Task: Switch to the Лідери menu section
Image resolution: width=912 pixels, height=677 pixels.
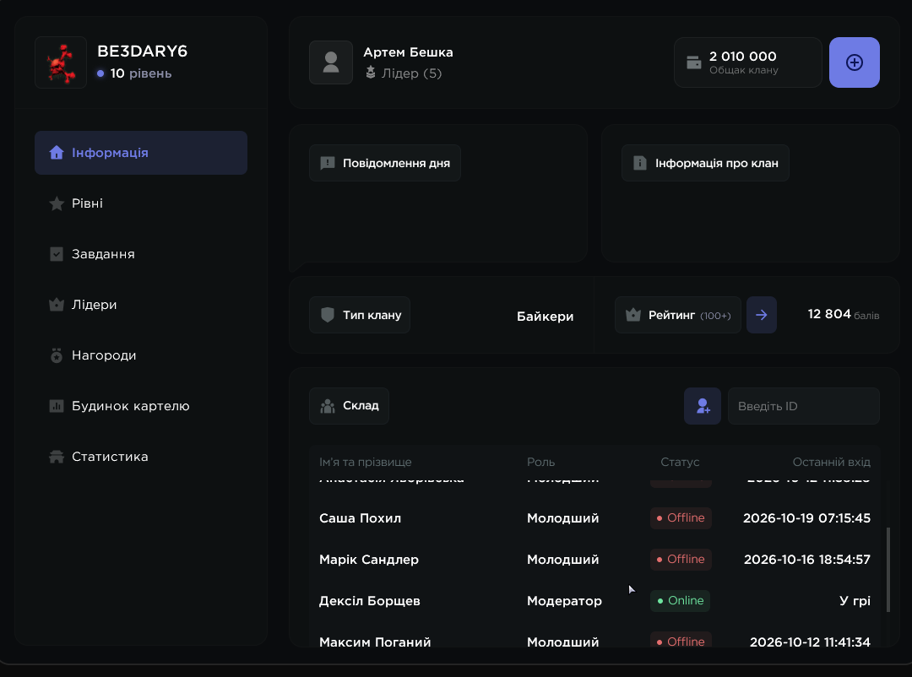Action: pos(141,305)
